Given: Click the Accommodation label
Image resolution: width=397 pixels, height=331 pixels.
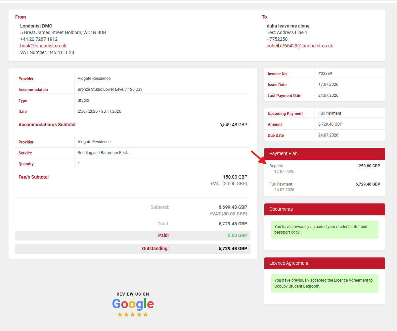Looking at the screenshot, I should (x=33, y=90).
